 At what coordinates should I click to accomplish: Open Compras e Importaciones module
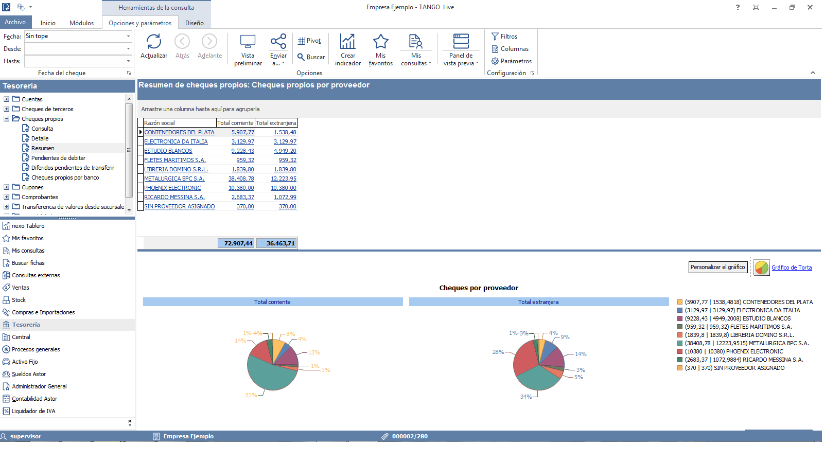point(39,312)
